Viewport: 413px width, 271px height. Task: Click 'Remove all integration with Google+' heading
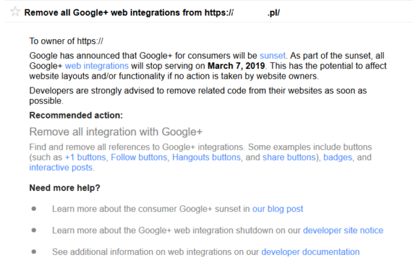tap(116, 132)
